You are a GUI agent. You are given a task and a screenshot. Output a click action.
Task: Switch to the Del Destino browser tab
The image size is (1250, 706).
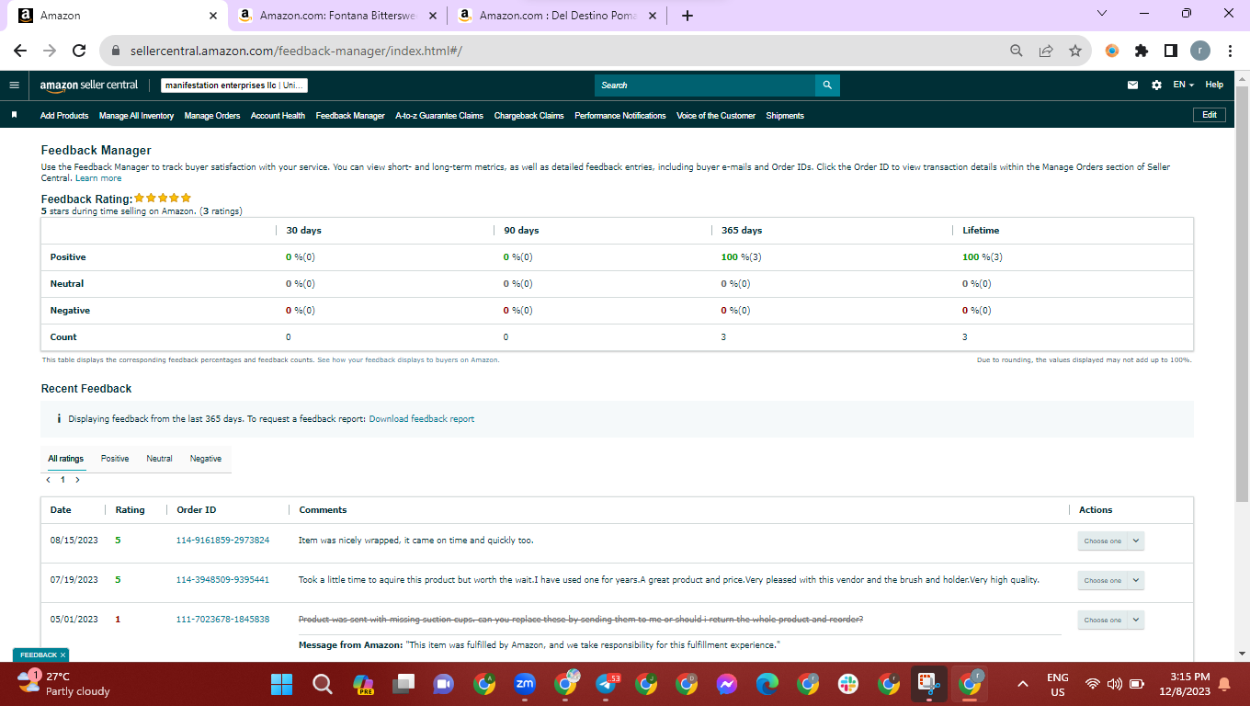557,15
